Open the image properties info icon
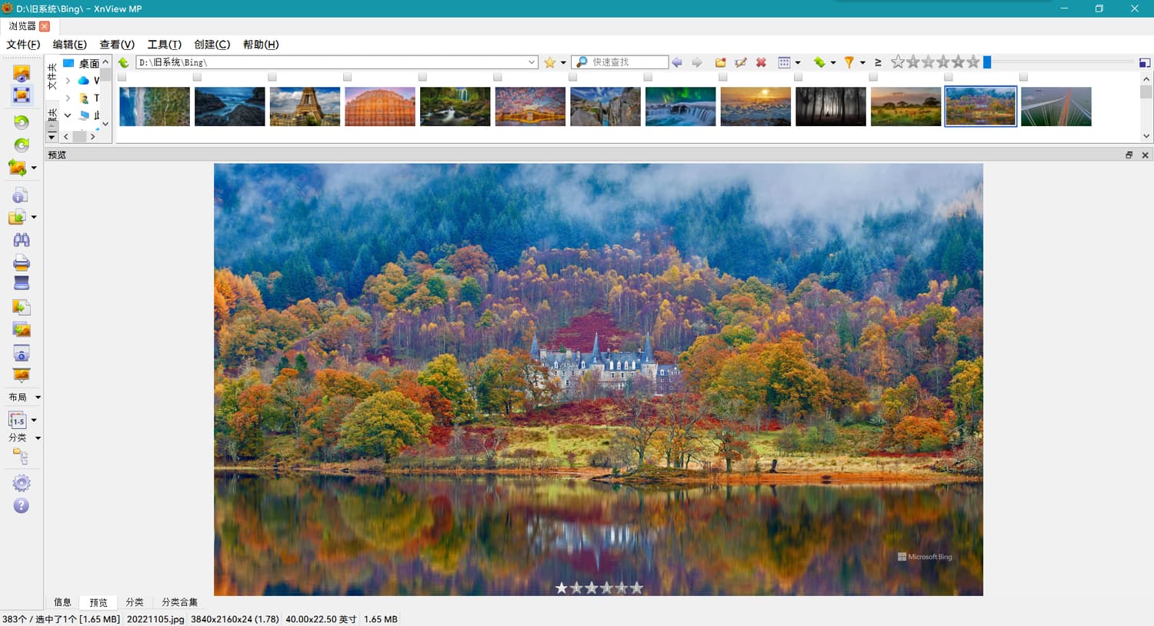The width and height of the screenshot is (1154, 626). tap(20, 195)
